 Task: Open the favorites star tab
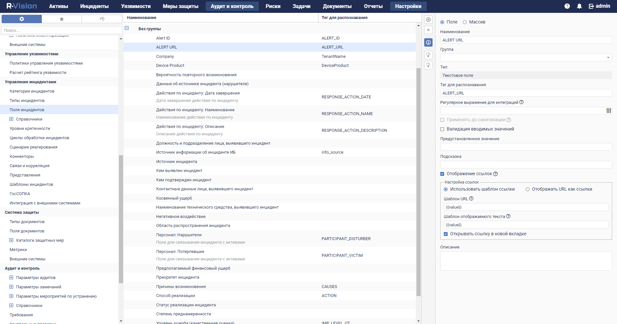click(x=62, y=19)
